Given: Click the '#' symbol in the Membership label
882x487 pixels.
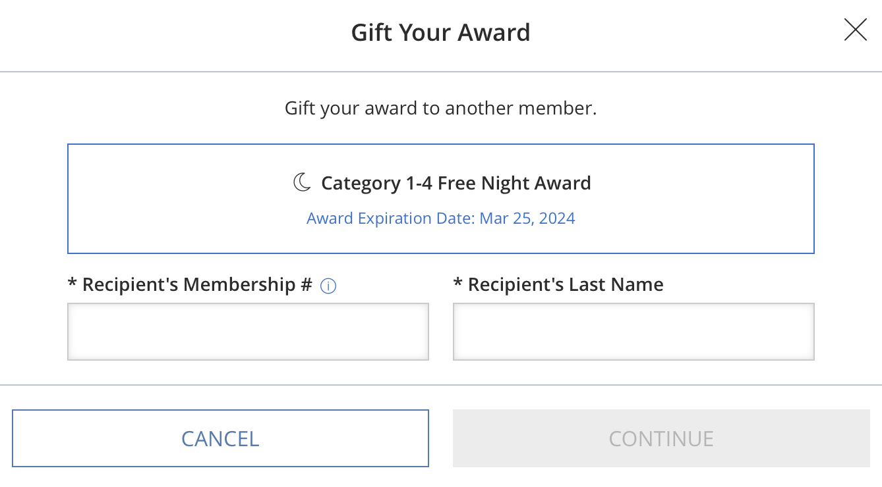Looking at the screenshot, I should (306, 284).
